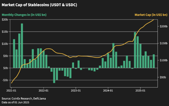Click the 2024-01 x-axis date label
Image resolution: width=169 pixels, height=106 pixels.
coord(108,90)
